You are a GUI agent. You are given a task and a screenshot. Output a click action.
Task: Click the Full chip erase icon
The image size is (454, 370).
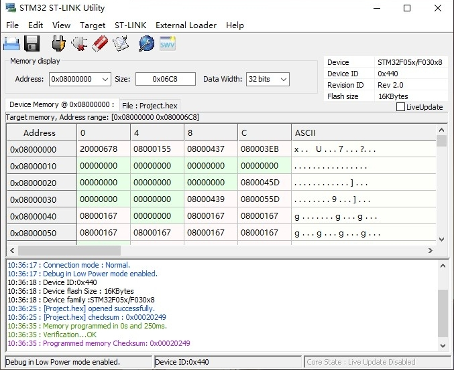pyautogui.click(x=99, y=44)
